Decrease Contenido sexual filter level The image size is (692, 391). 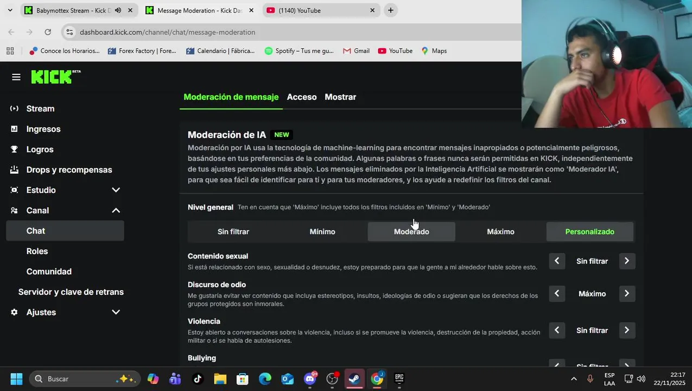pyautogui.click(x=557, y=261)
